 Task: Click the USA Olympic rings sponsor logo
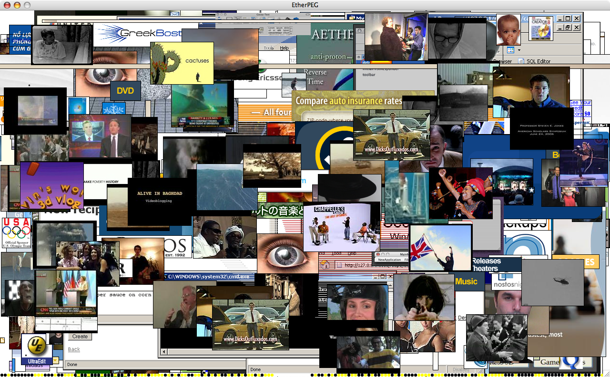click(x=16, y=233)
